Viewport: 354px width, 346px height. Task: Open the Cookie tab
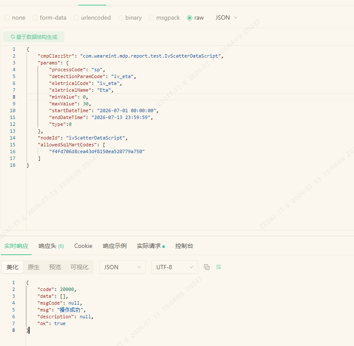[83, 246]
